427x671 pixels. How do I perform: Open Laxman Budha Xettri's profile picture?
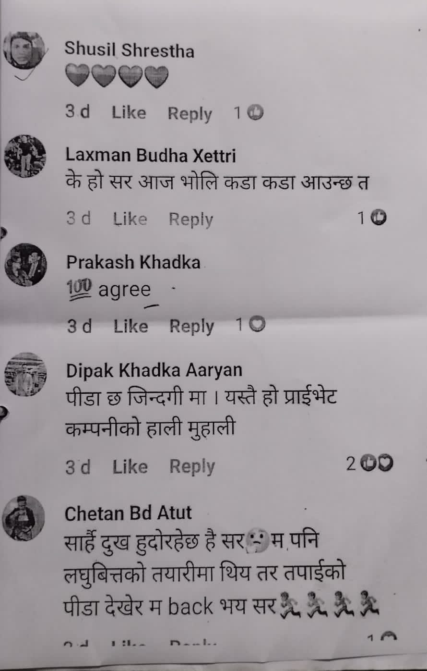[25, 157]
